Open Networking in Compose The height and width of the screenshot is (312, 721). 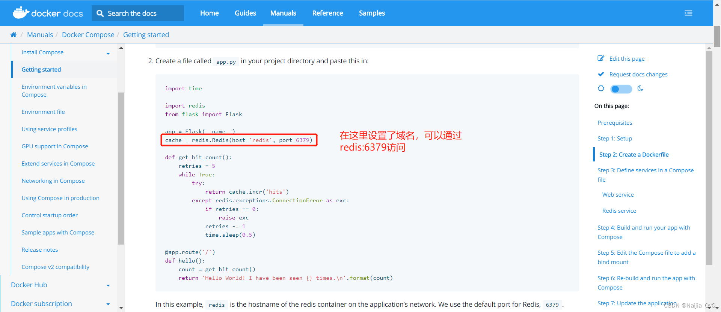click(53, 181)
